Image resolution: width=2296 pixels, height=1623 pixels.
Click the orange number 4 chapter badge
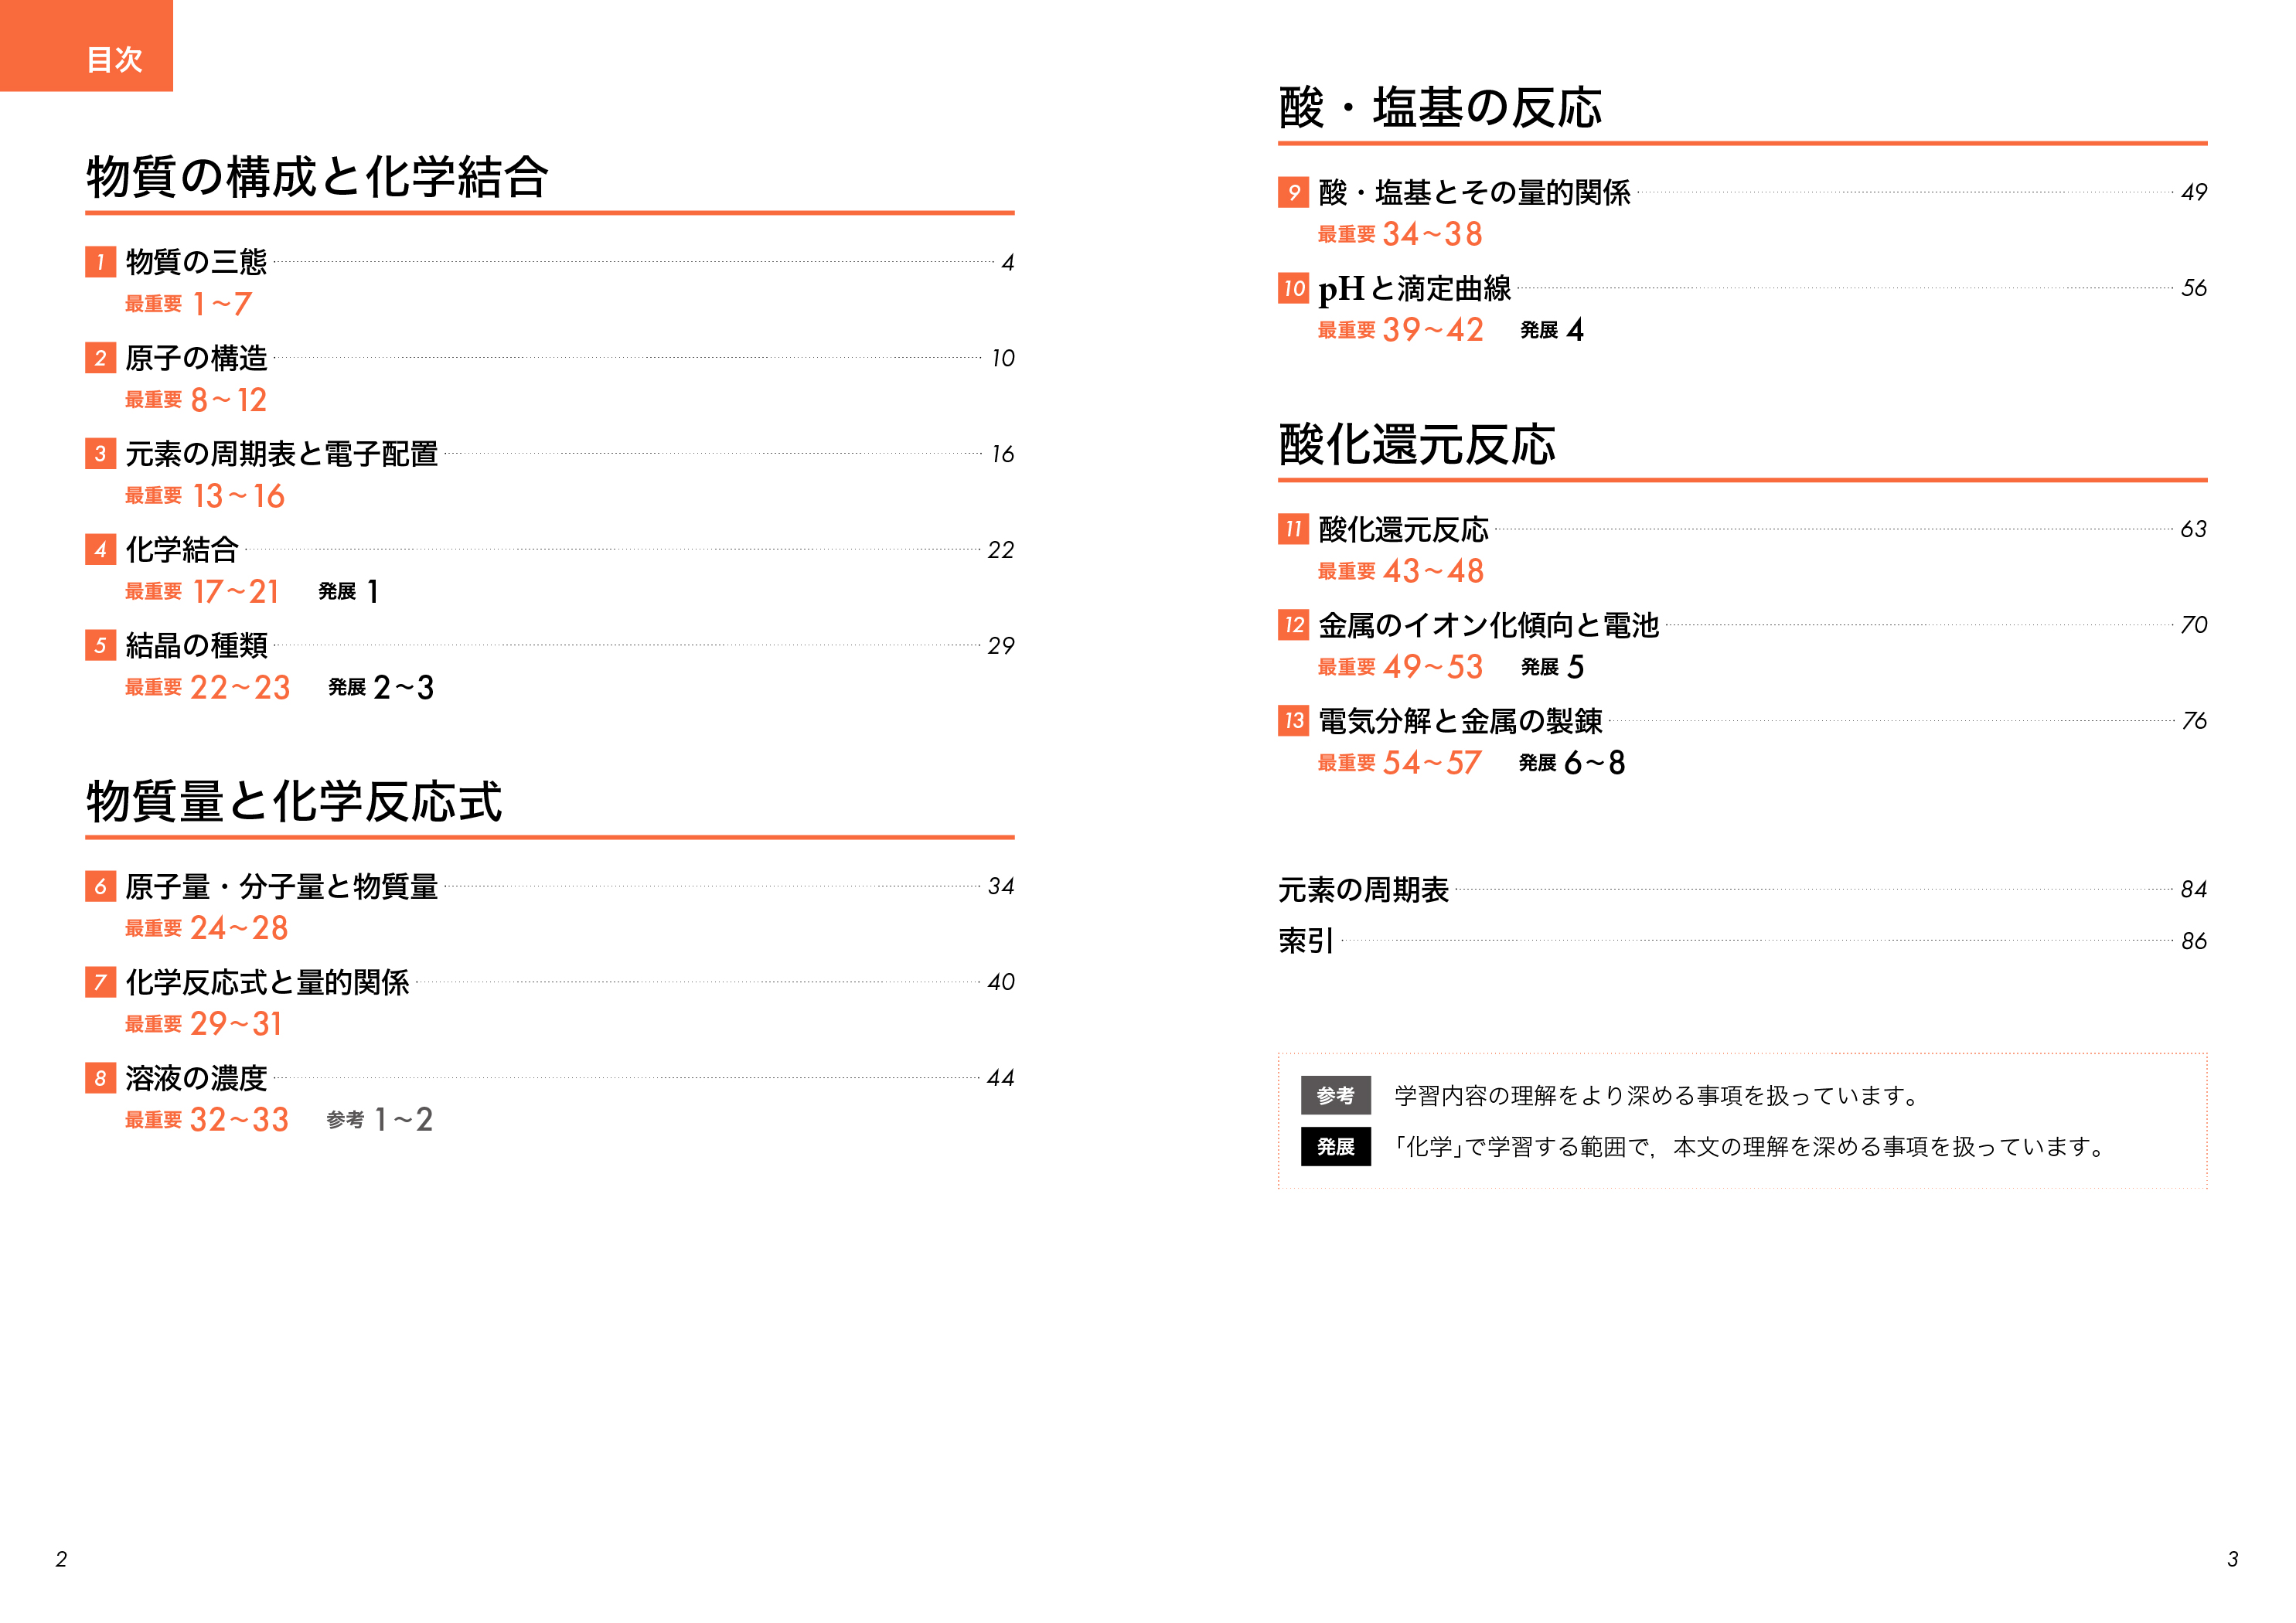(100, 550)
